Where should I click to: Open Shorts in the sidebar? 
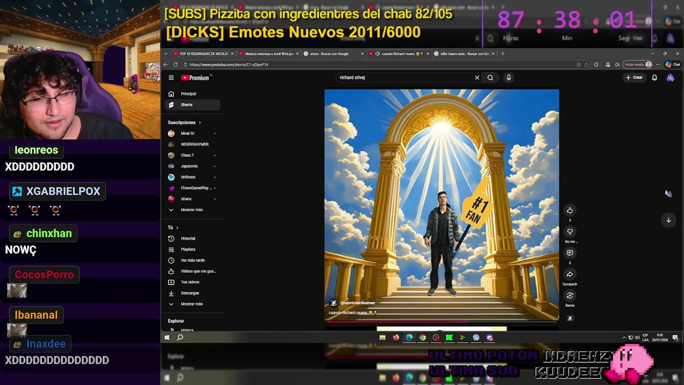tap(192, 105)
